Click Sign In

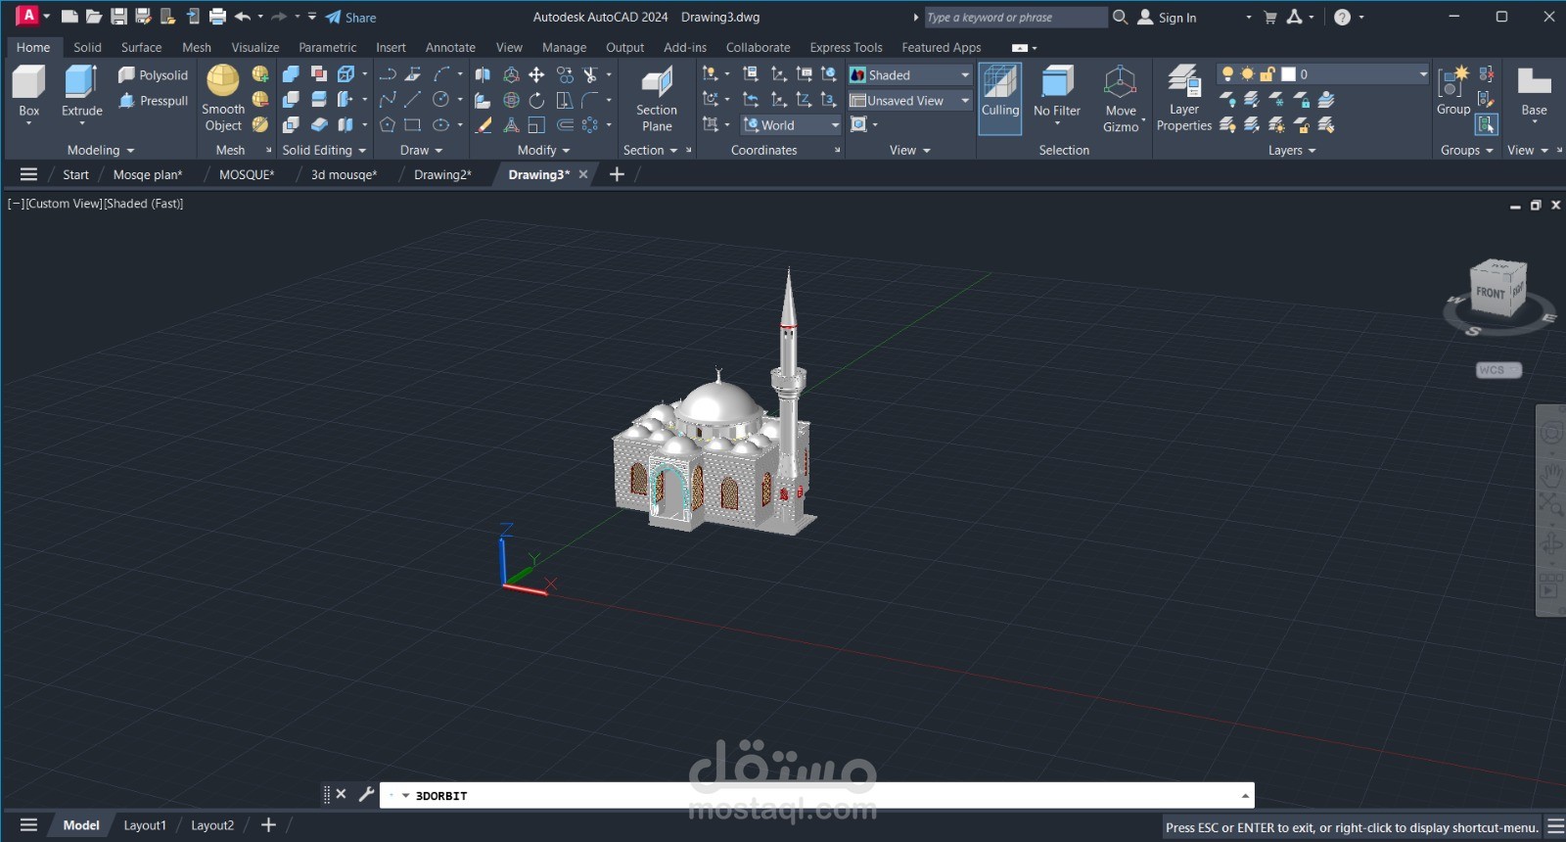click(1167, 17)
